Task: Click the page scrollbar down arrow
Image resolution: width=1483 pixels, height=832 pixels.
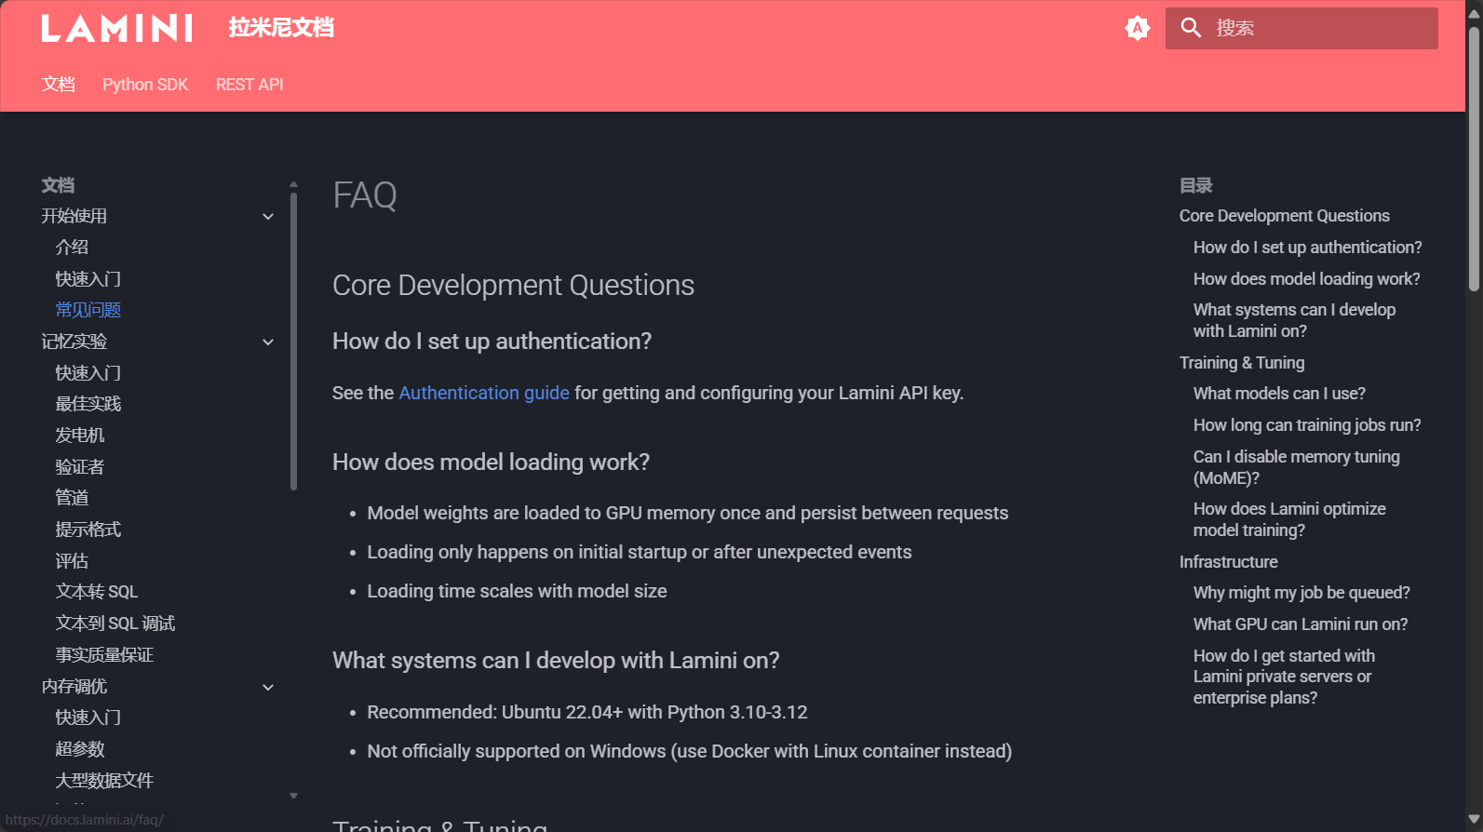Action: click(x=1474, y=821)
